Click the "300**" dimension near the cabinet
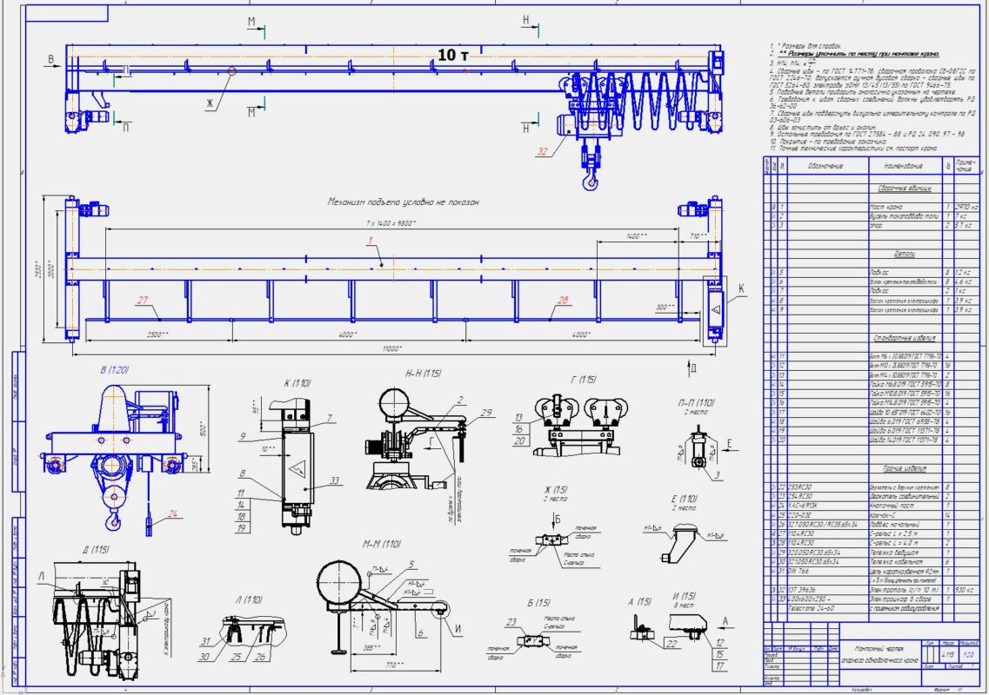 click(x=665, y=308)
